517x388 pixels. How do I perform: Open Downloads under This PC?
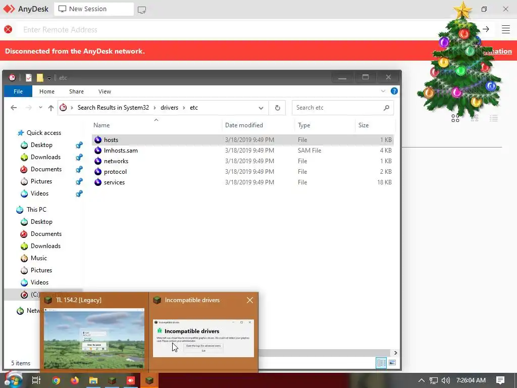click(x=45, y=246)
